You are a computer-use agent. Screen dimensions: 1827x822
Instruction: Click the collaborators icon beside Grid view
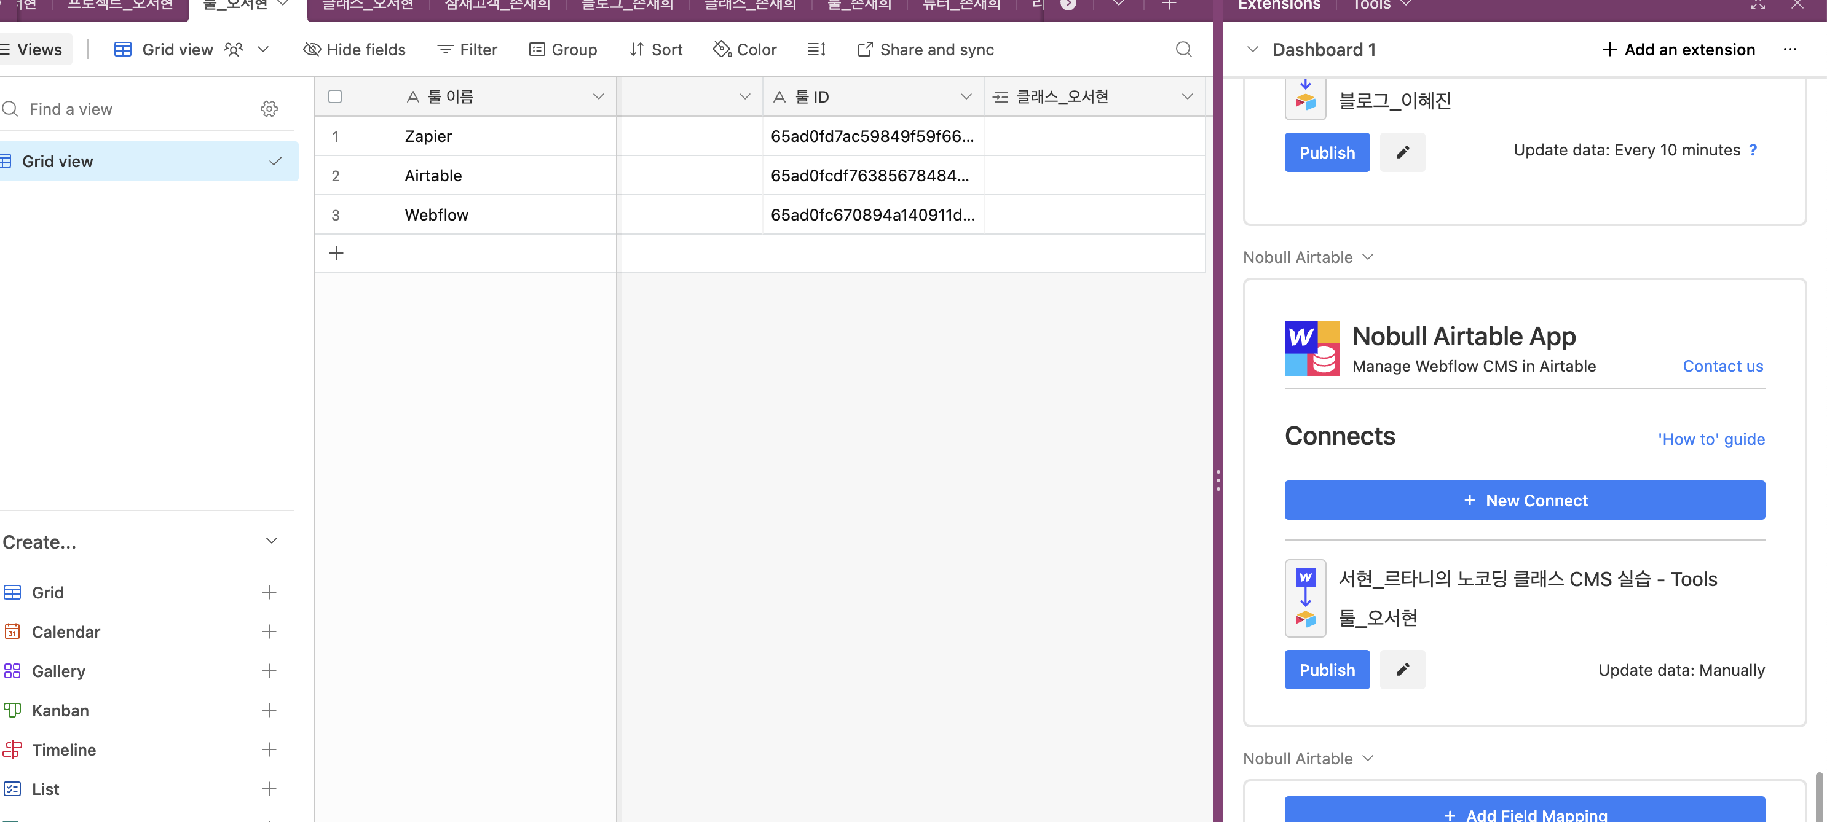(x=234, y=50)
